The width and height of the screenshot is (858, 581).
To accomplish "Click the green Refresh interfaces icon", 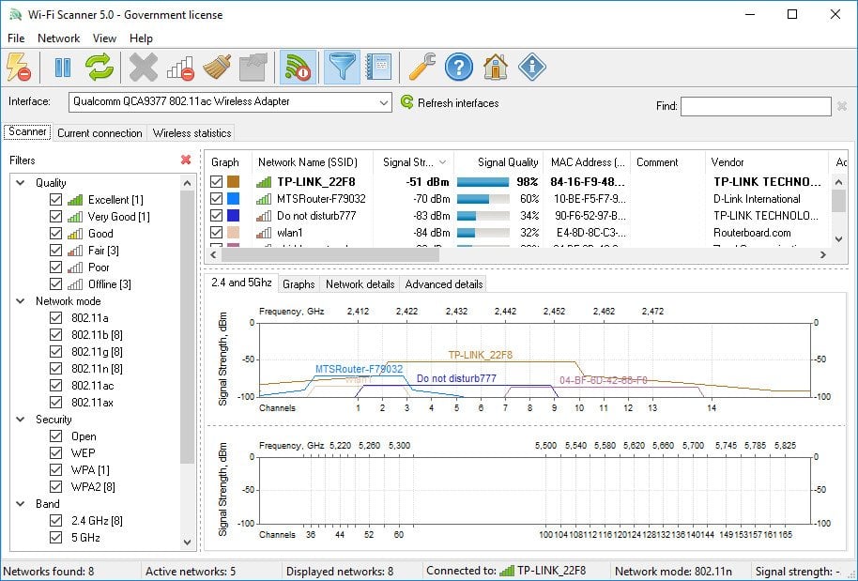I will (x=407, y=101).
